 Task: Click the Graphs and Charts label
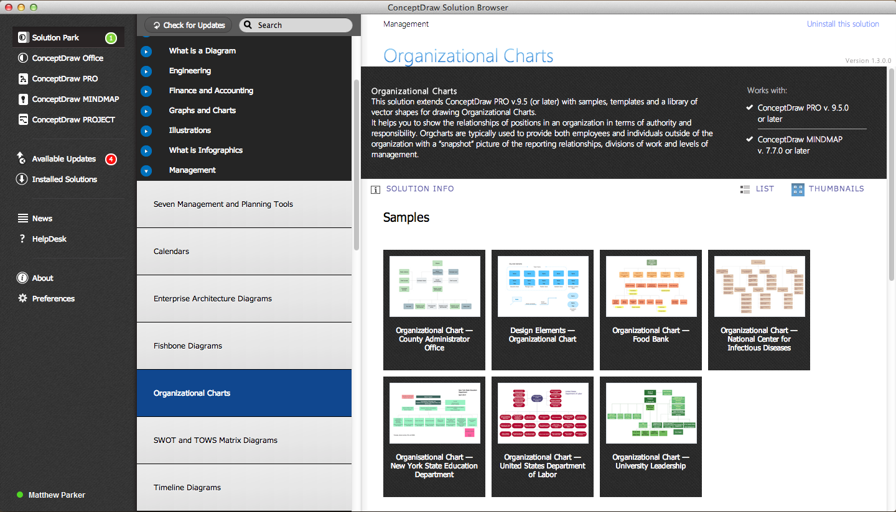[202, 111]
